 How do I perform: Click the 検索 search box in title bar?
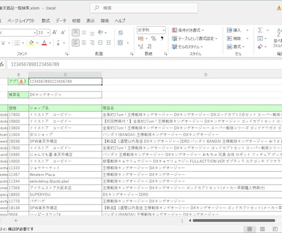pyautogui.click(x=144, y=8)
